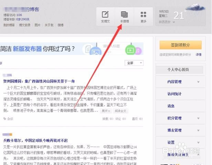Go to 我的博客 tab
Screen dimensions: 212x165
coord(9,25)
